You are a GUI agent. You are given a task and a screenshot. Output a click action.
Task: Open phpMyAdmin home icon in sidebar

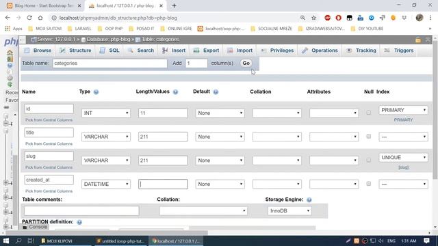[x=10, y=53]
